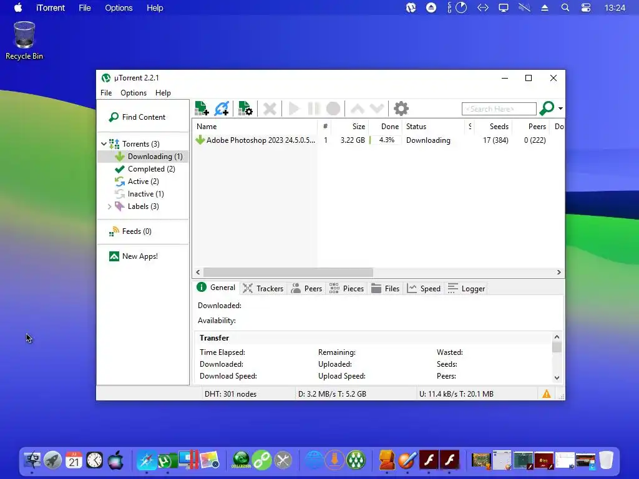Open Safari compass icon in the dock

(147, 460)
